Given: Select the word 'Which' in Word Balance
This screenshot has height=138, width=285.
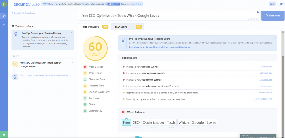Looking at the screenshot, I should (x=184, y=122).
